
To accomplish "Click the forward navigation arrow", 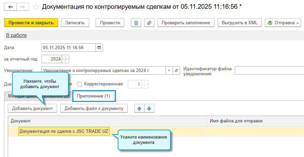I will (22, 7).
